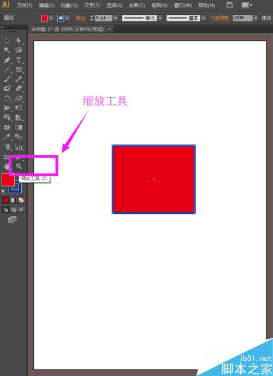Set paint mode to None
Screen dimensions: 273x376
(x=21, y=200)
